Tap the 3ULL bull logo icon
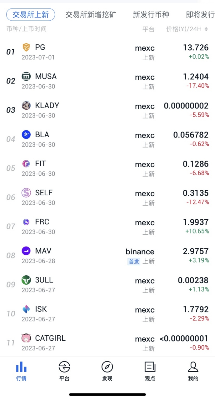 (26, 280)
